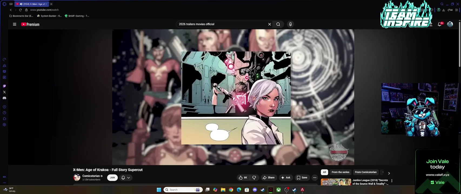Viewport: 461px width, 194px height.
Task: Expand the notification bell preference dropdown
Action: coord(129,178)
